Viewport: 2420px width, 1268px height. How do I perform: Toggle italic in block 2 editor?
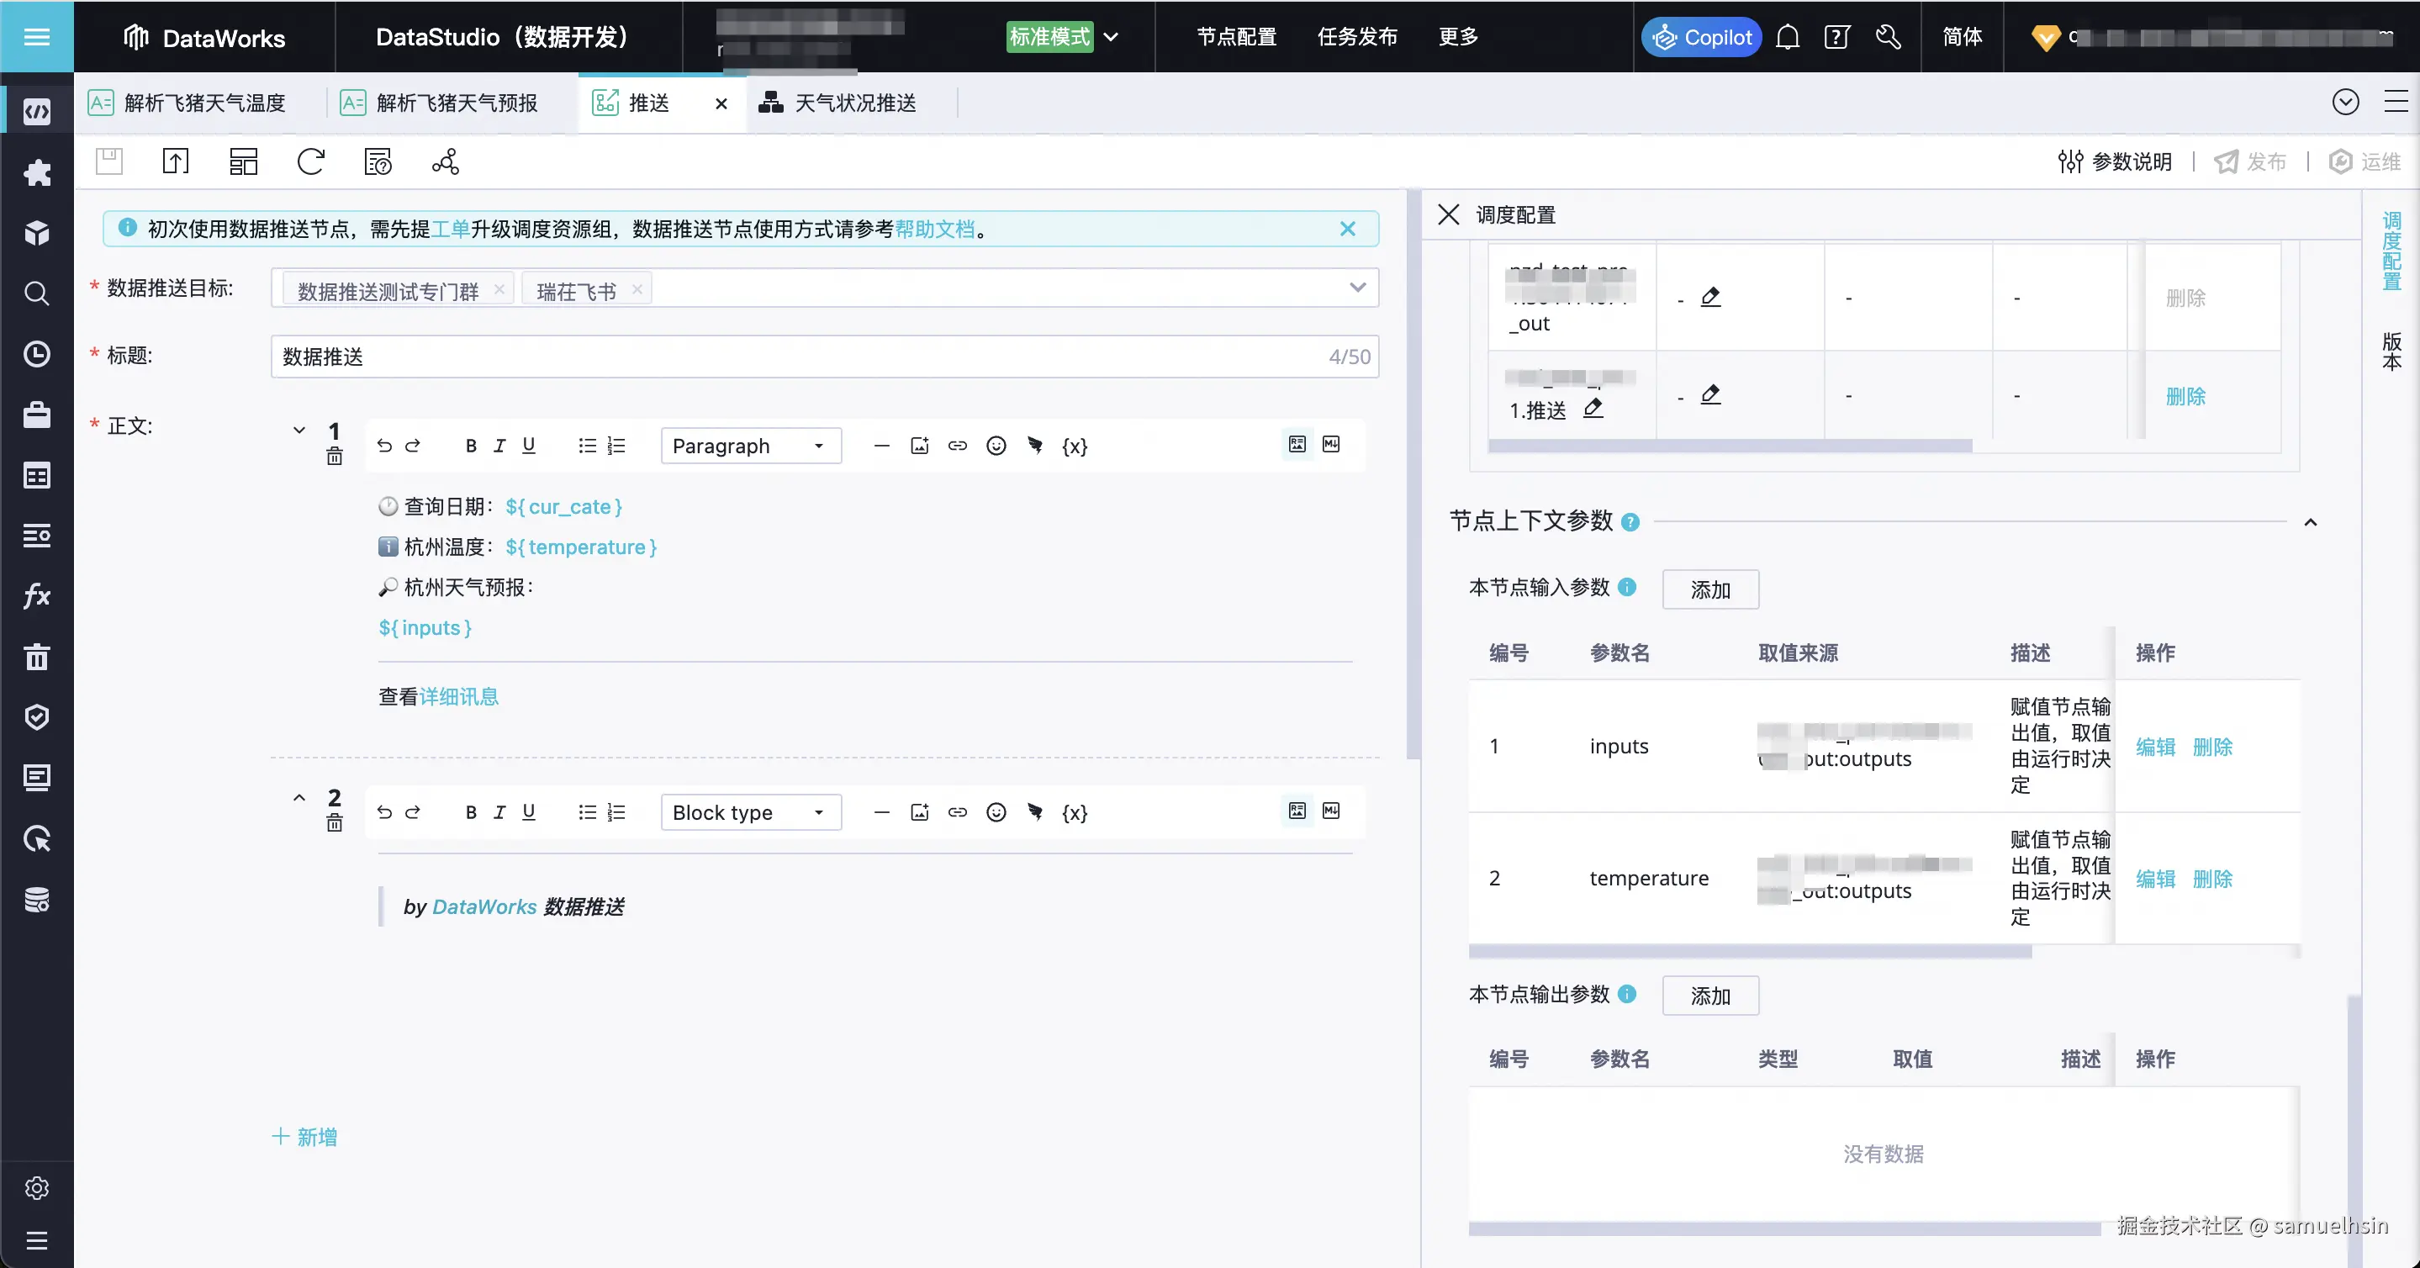(499, 812)
